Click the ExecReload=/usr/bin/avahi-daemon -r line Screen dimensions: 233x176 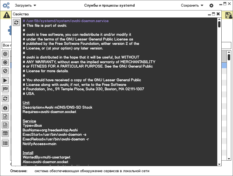click(56, 139)
